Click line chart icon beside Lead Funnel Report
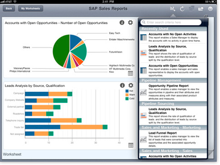The image size is (220, 165). click(143, 139)
